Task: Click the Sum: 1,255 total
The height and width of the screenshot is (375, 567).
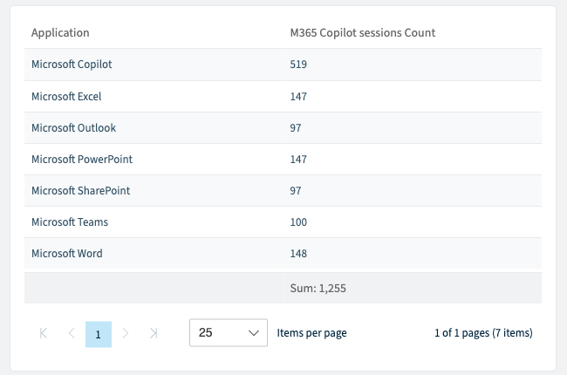Action: point(318,288)
